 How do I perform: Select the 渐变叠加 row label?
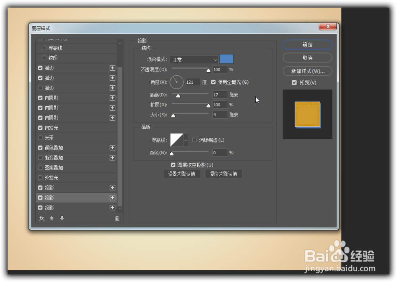[x=54, y=158]
